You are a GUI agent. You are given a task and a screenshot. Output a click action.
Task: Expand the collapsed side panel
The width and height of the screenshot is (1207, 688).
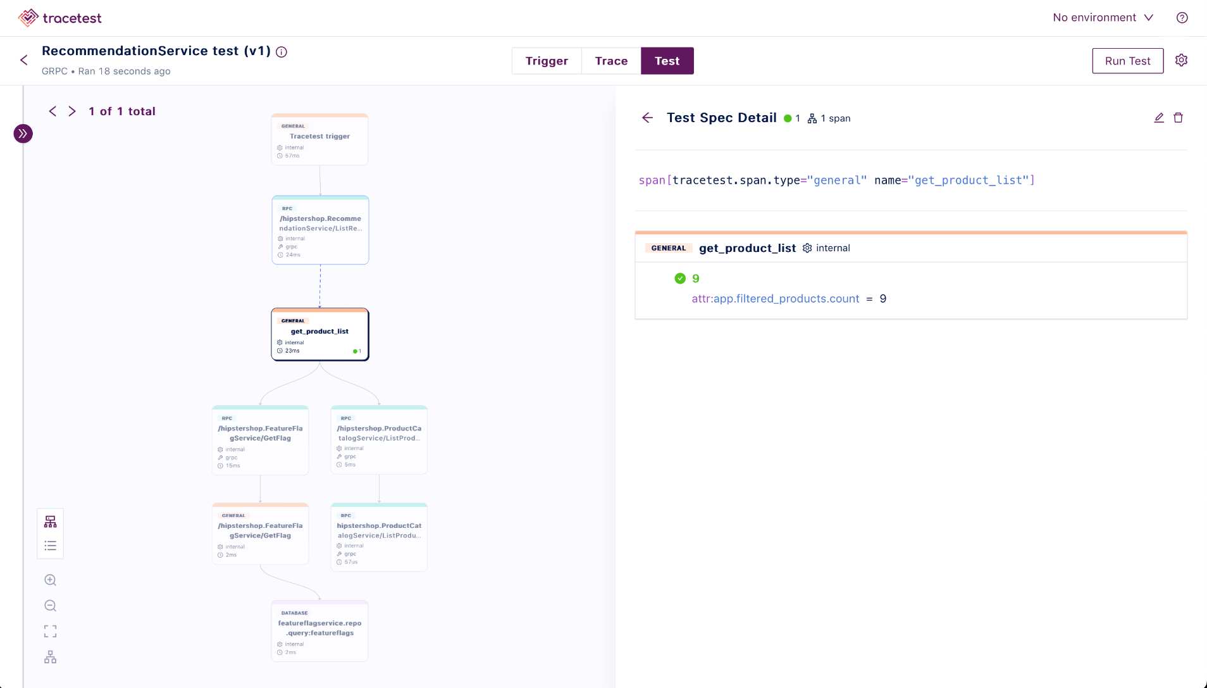(23, 134)
